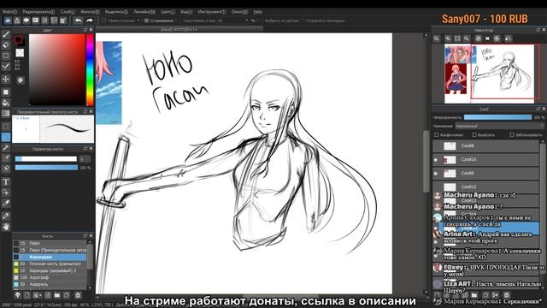Image resolution: width=547 pixels, height=308 pixels.
Task: Select the Move tool
Action: tap(6, 79)
